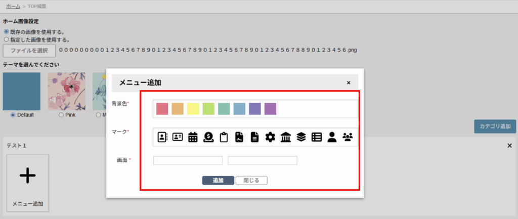Screen dimensions: 518x219
Task: Select '既存の画像を使用する' radio option
Action: tap(7, 31)
